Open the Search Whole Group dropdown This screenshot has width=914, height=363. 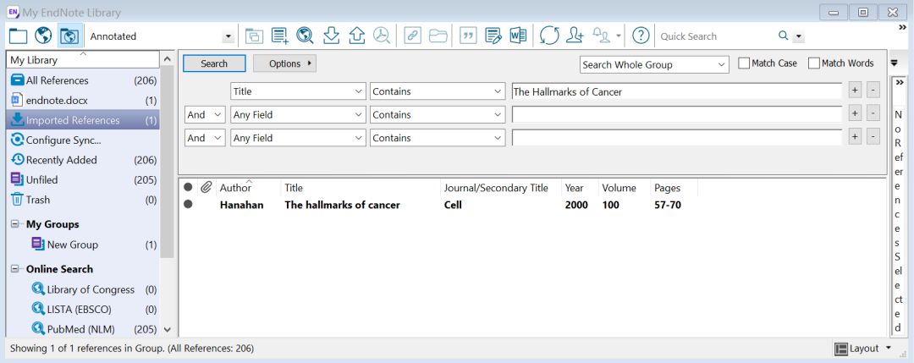coord(654,64)
